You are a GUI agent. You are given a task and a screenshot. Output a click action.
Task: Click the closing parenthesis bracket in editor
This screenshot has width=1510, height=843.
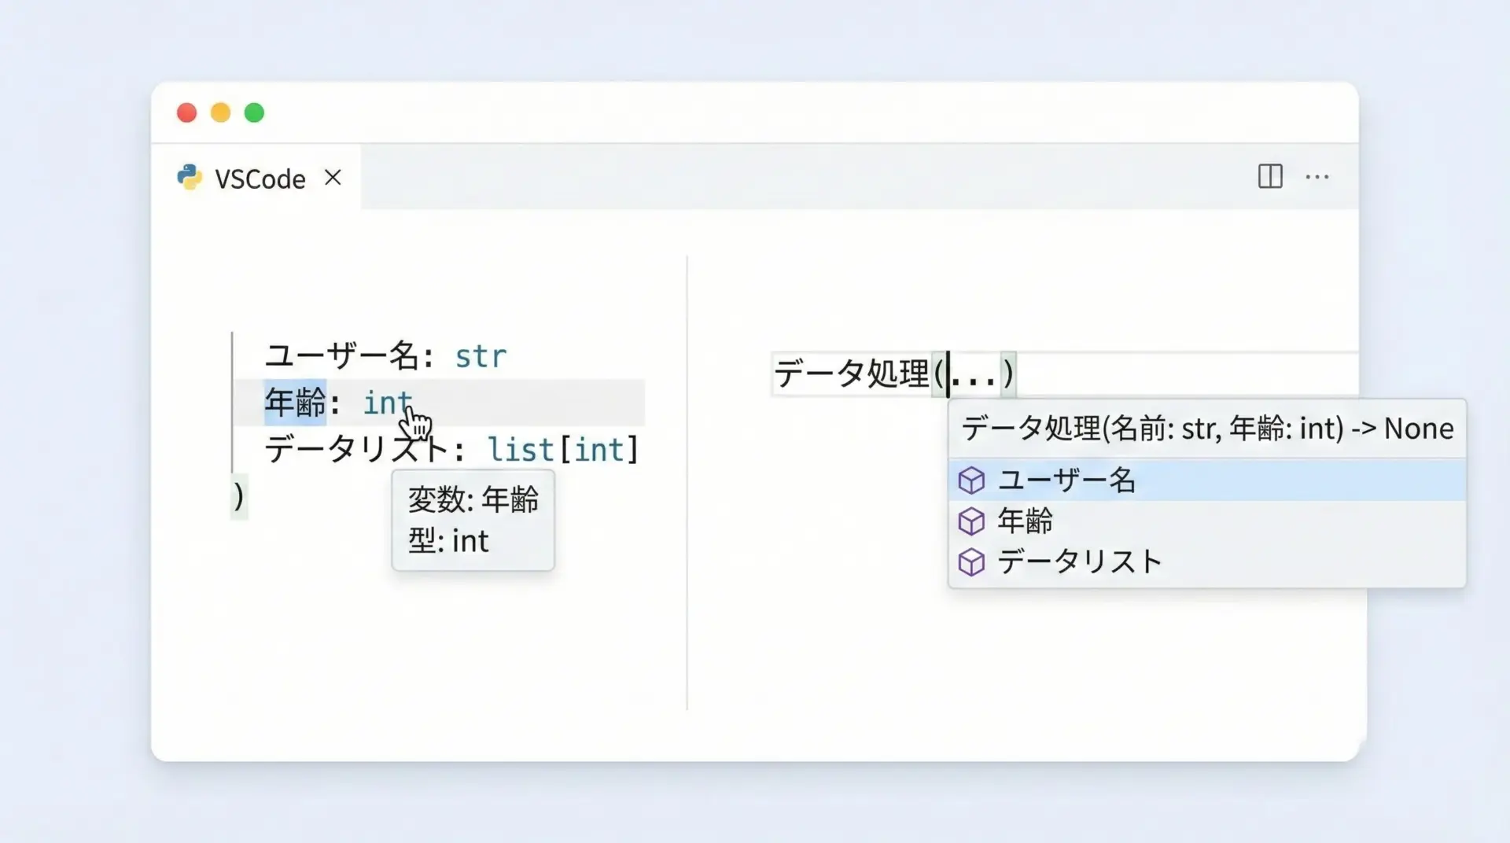click(x=239, y=496)
